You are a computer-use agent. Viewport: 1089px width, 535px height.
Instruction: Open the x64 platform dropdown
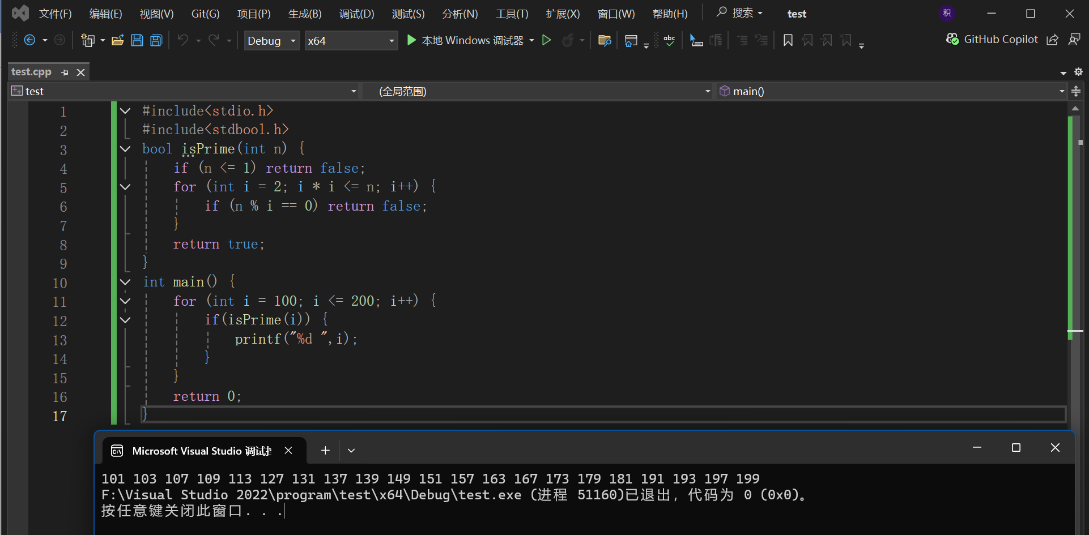[x=351, y=40]
